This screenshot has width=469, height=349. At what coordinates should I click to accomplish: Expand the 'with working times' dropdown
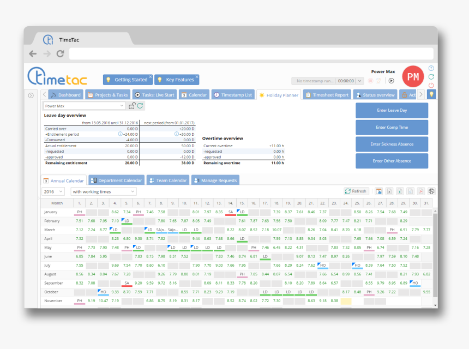(x=104, y=191)
